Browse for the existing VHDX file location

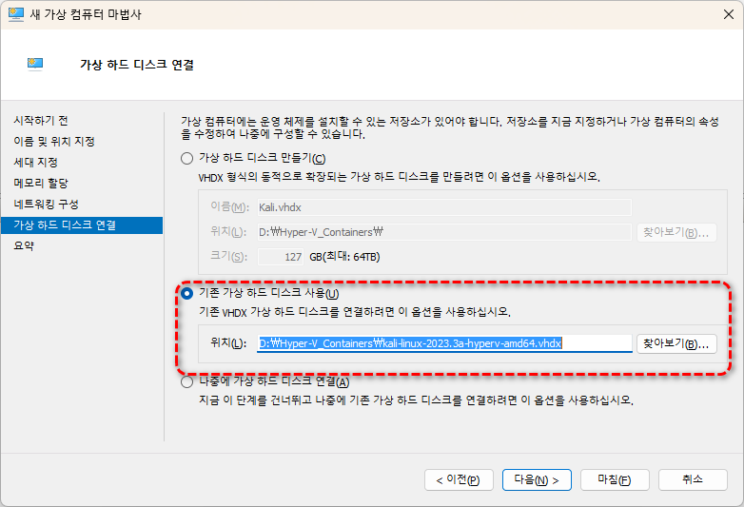tap(676, 343)
